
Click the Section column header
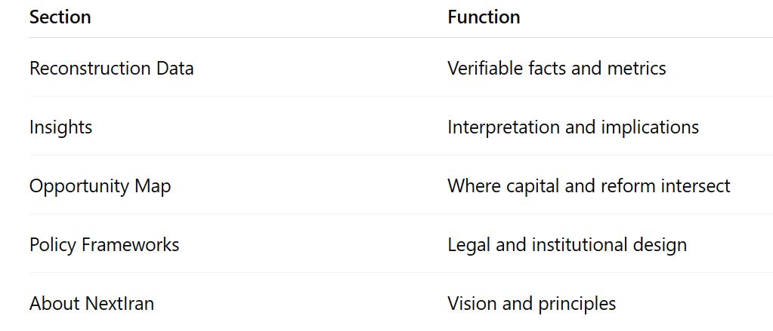60,17
